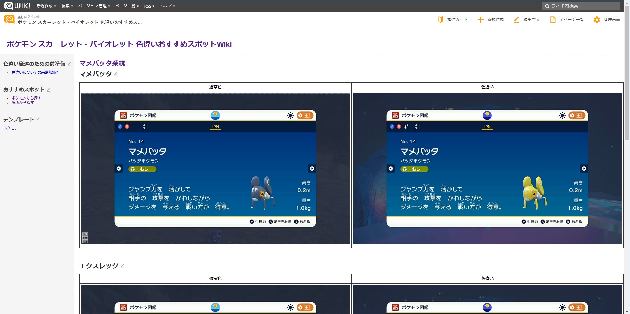630x314 pixels.
Task: Open 全ページ一覧 page list
Action: click(x=572, y=20)
